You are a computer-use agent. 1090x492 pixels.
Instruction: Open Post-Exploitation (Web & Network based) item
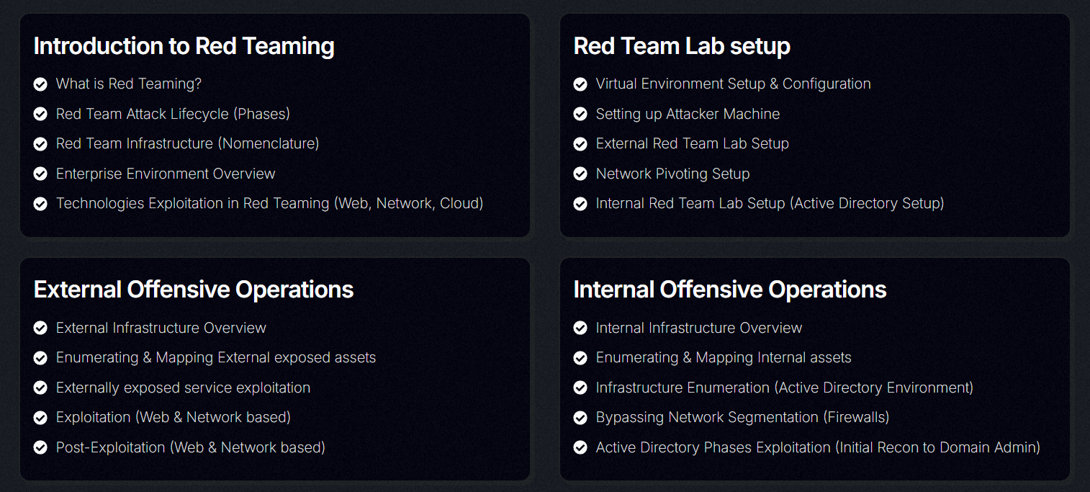tap(191, 447)
